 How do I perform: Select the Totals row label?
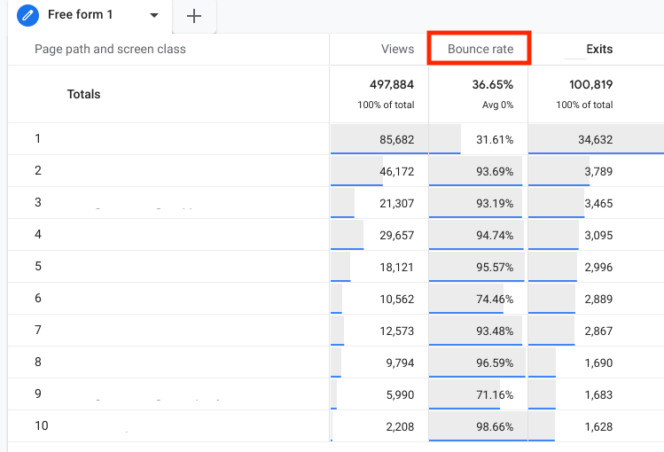point(83,94)
